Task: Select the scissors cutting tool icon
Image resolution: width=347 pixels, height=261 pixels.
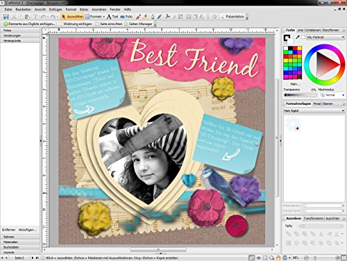Action: [x=168, y=17]
